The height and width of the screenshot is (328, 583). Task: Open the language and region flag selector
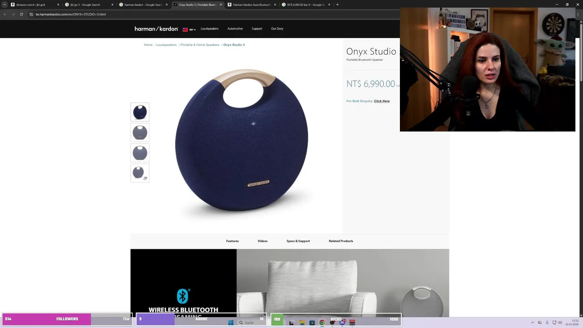pos(189,29)
